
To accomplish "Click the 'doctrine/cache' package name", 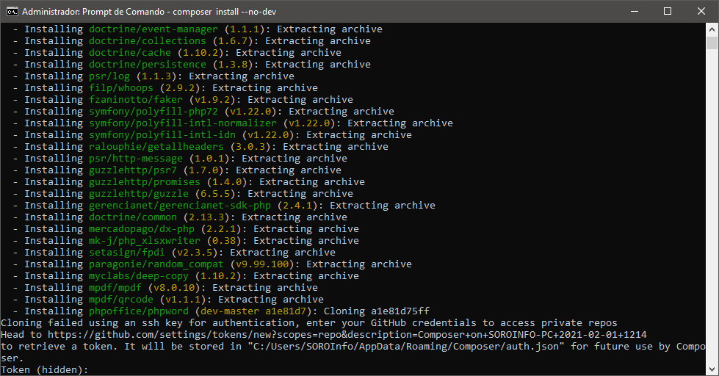I will pyautogui.click(x=130, y=53).
